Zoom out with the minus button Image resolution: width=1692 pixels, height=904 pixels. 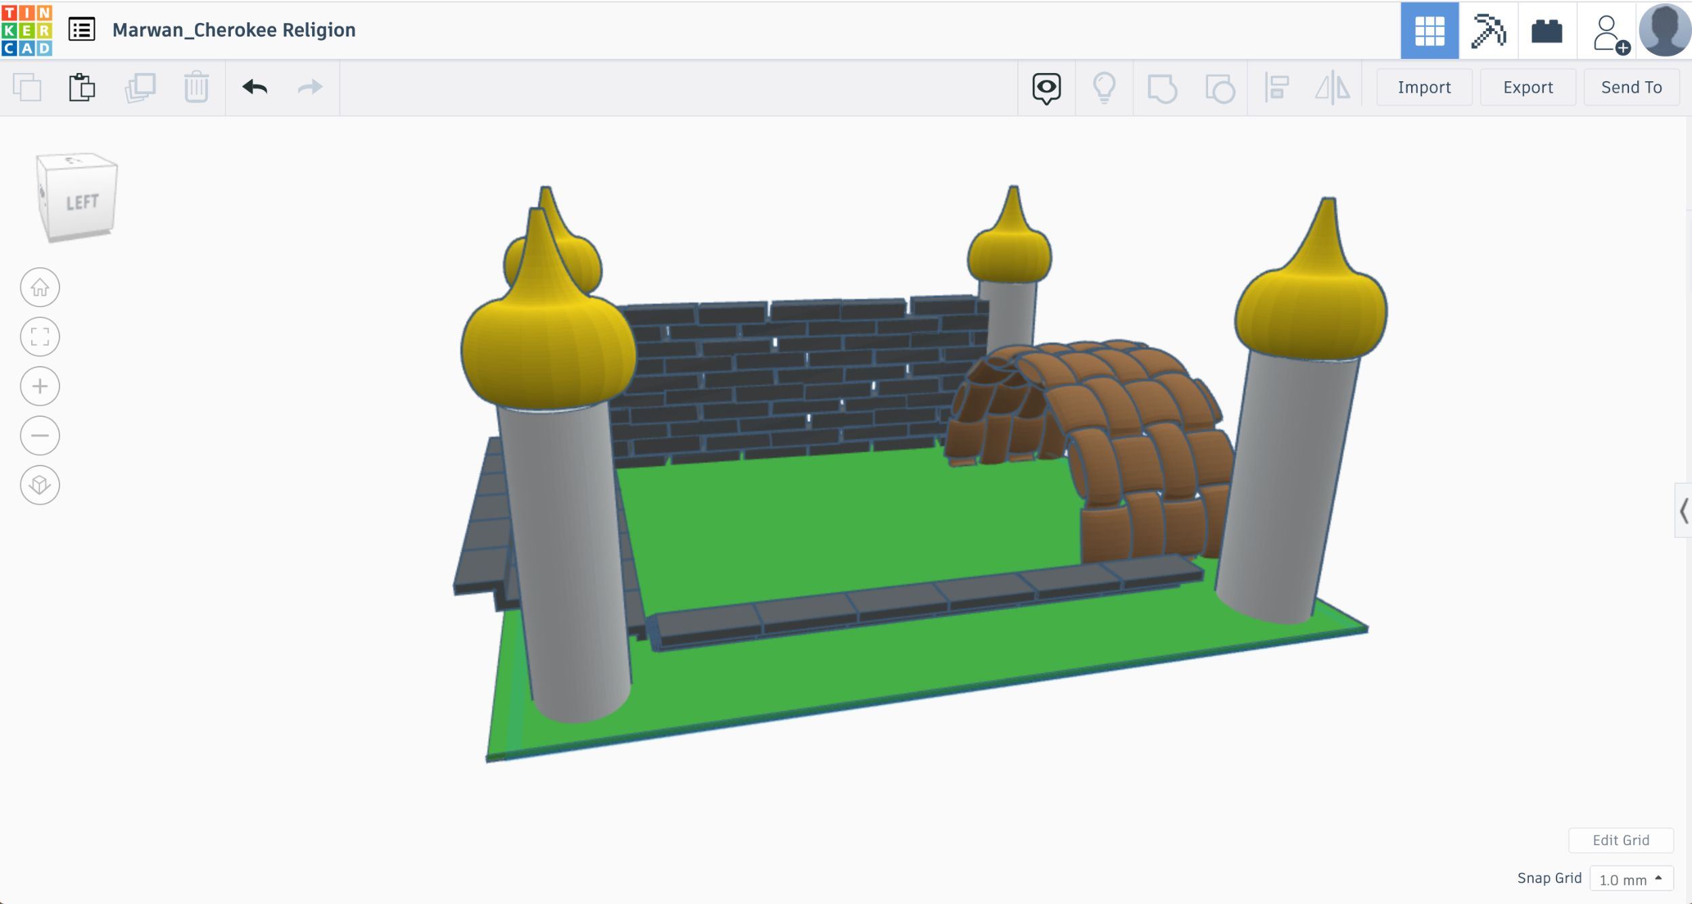[x=40, y=436]
